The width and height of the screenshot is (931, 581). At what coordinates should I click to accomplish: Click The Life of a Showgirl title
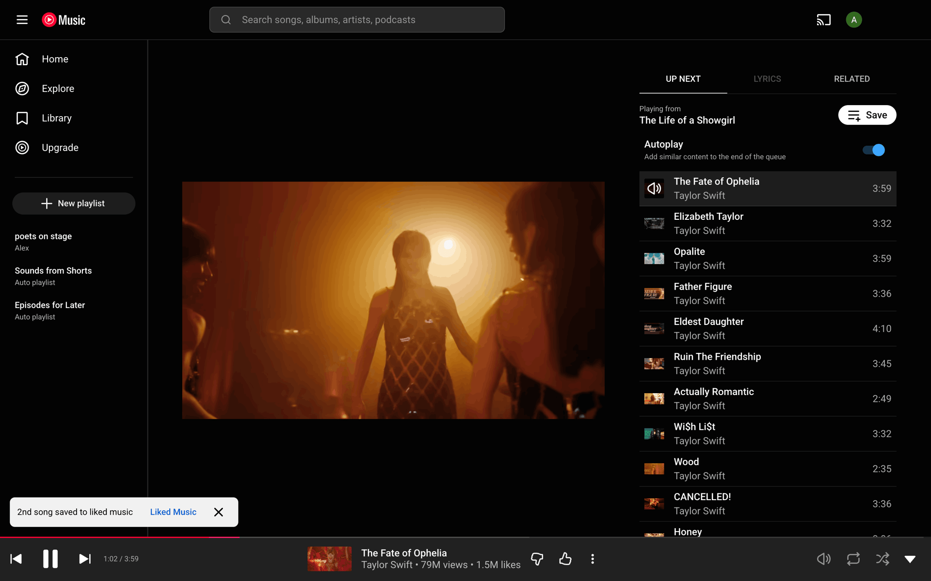pyautogui.click(x=687, y=121)
